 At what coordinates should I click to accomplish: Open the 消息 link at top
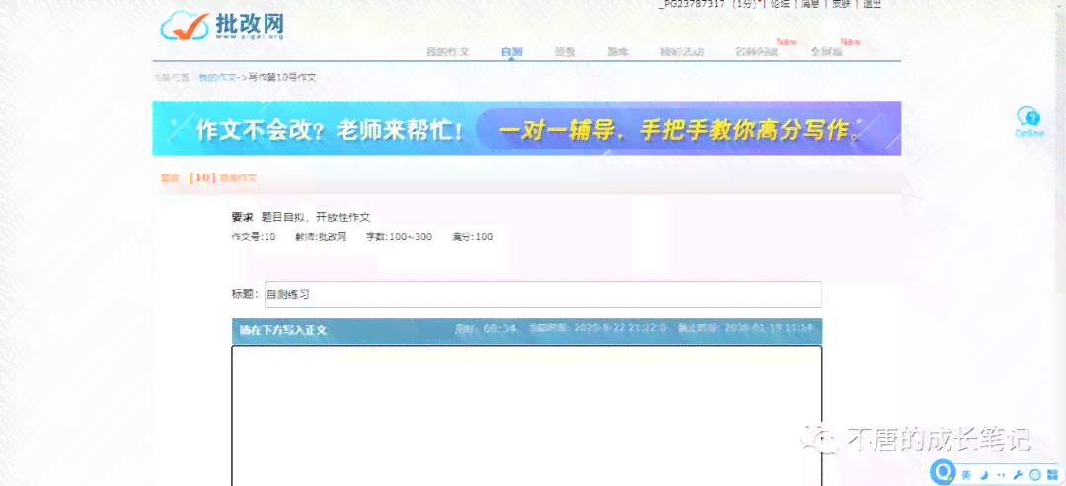click(810, 3)
